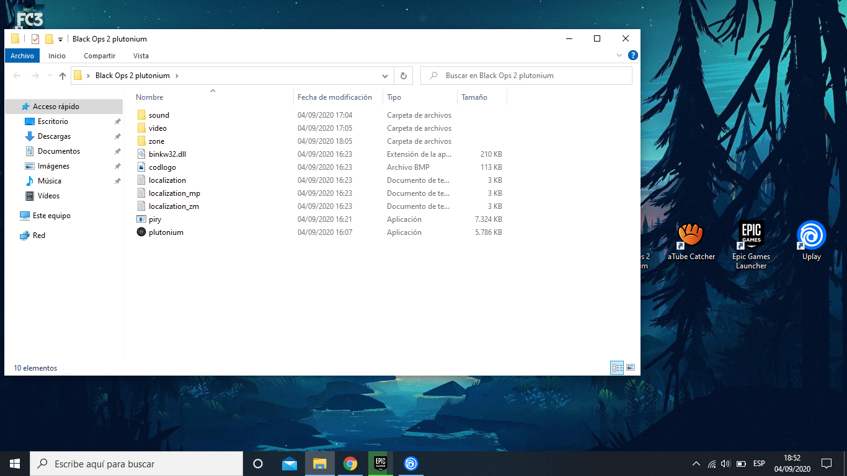Customize quick access toolbar dropdown
Viewport: 847px width, 476px height.
[x=60, y=39]
